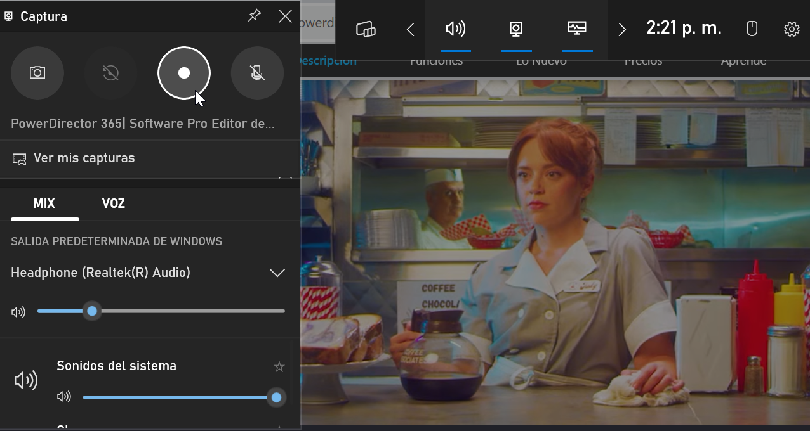Viewport: 810px width, 431px height.
Task: Click the diner video on the webpage
Action: [555, 252]
